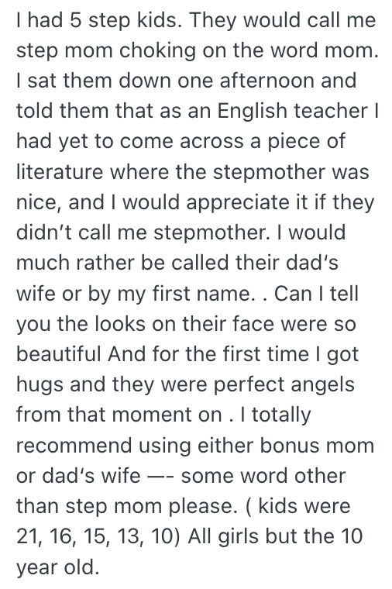The height and width of the screenshot is (589, 392).
Task: Select the word "beautiful"
Action: (x=59, y=354)
